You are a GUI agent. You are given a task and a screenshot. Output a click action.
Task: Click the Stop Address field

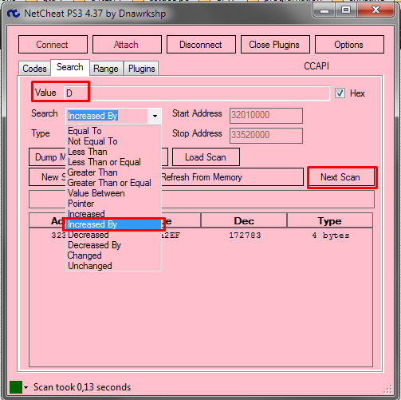pos(266,136)
